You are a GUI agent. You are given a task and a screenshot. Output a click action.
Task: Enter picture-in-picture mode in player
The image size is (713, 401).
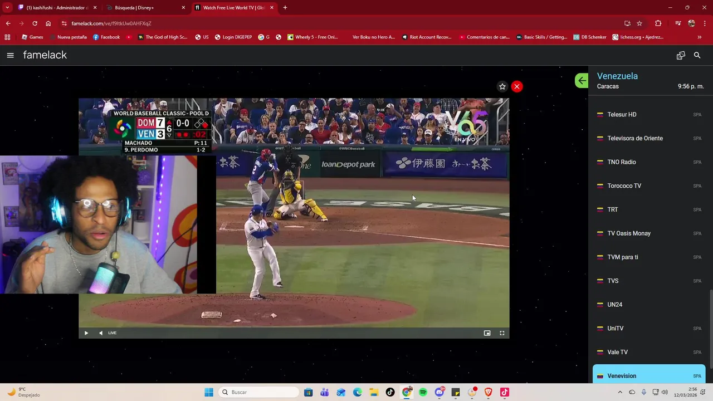(487, 333)
